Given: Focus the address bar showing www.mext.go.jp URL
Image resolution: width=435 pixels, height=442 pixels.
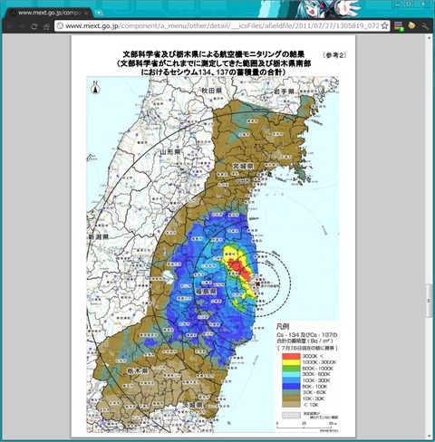Looking at the screenshot, I should tap(222, 26).
